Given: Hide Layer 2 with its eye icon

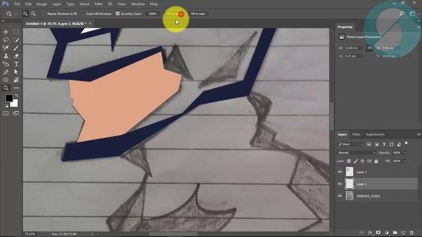Looking at the screenshot, I should pos(340,184).
